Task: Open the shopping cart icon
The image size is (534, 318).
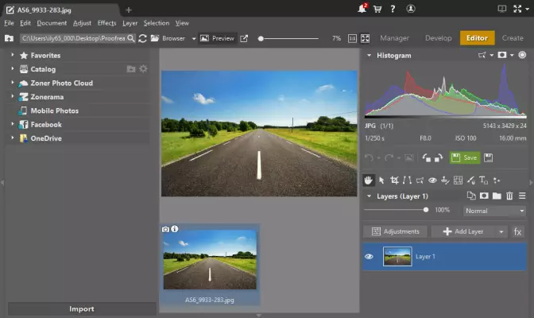Action: pyautogui.click(x=376, y=10)
